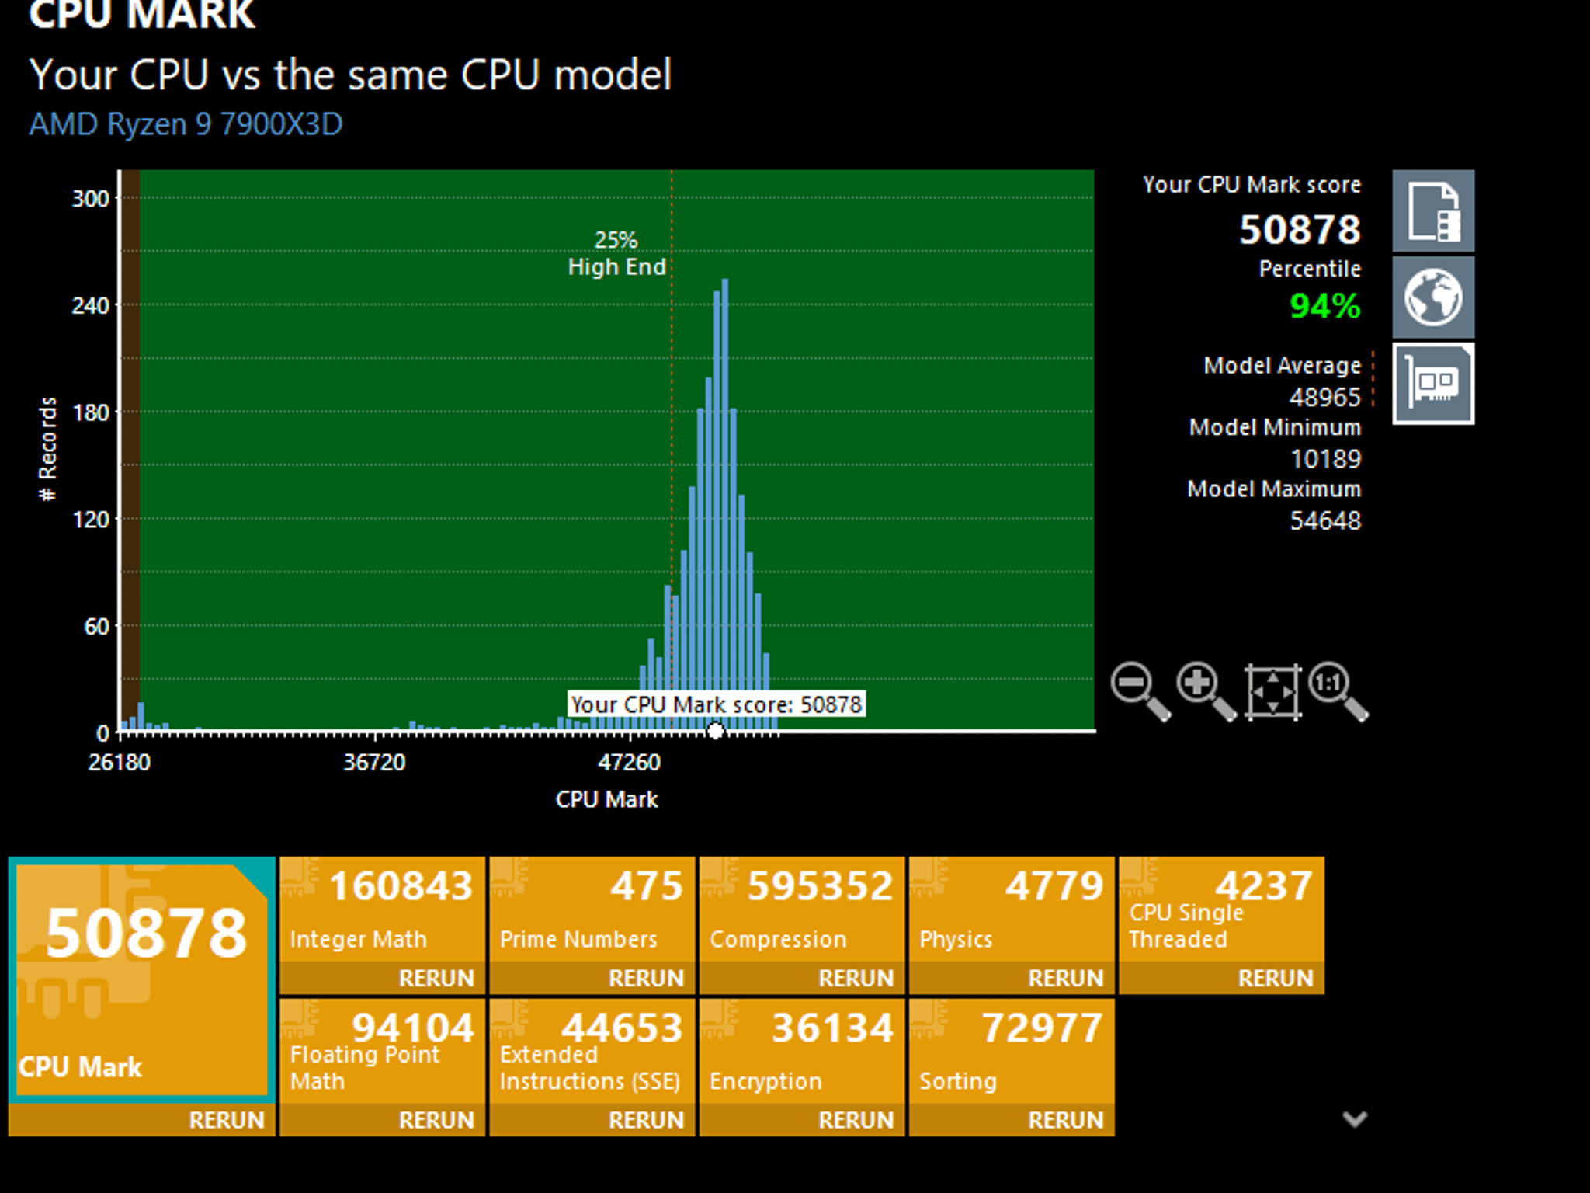Select the same CPU model comparison icon

click(1433, 384)
